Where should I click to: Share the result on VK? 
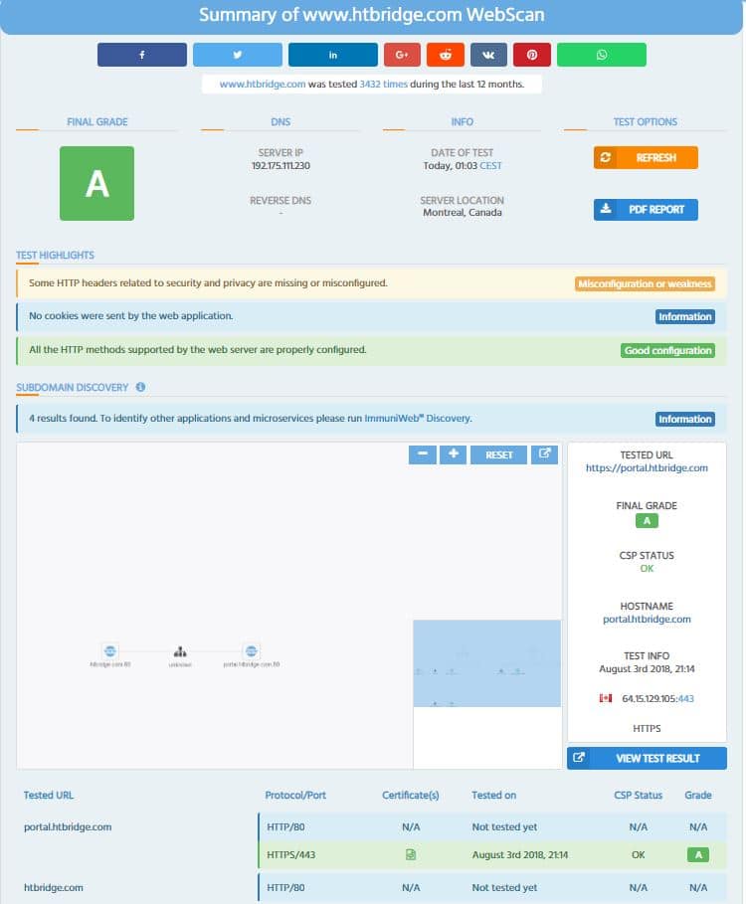(x=488, y=55)
